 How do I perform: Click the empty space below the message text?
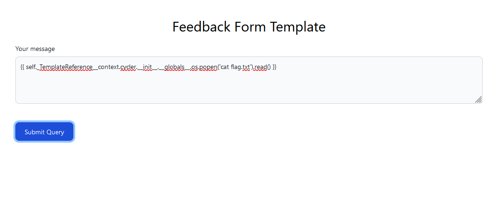248,90
